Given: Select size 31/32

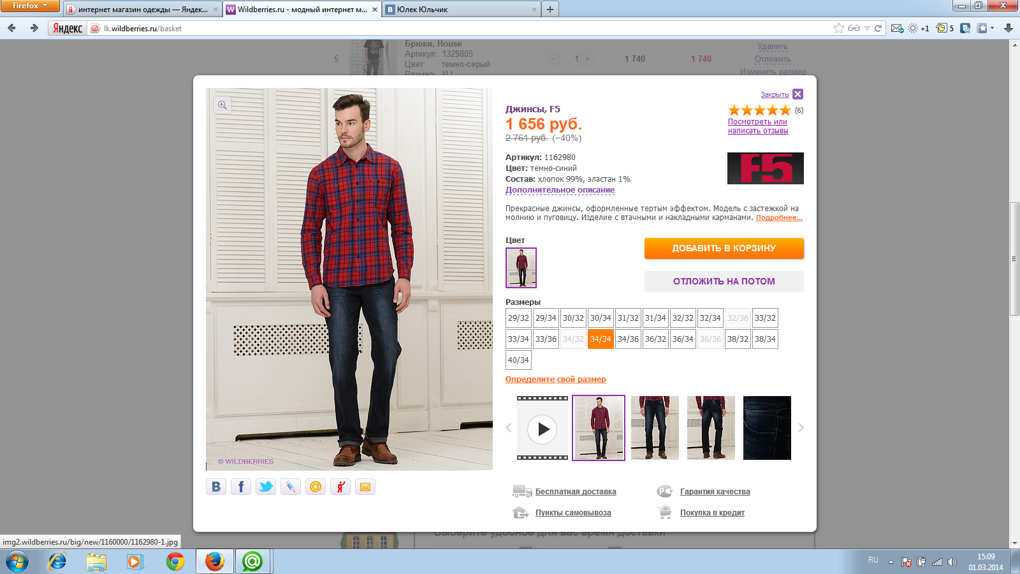Looking at the screenshot, I should tap(628, 318).
